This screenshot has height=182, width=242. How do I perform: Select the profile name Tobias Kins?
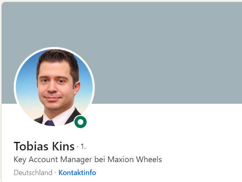(44, 146)
